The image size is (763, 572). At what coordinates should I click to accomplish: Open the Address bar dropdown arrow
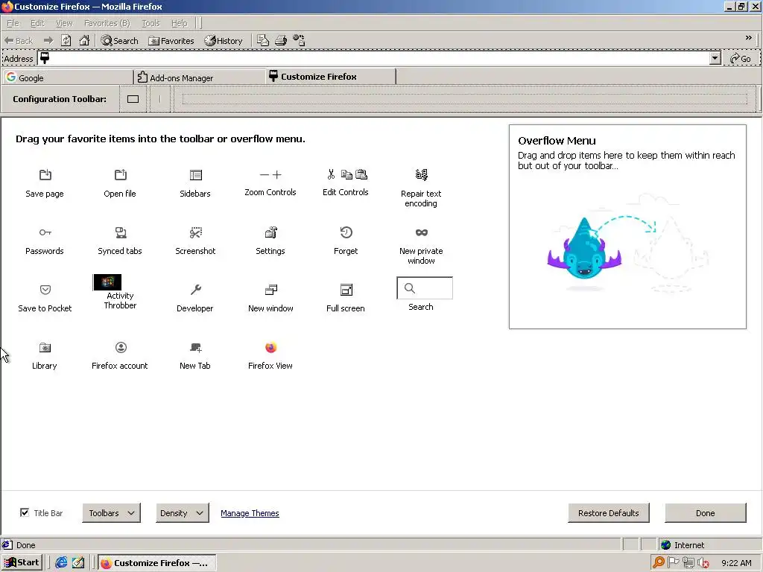(715, 58)
